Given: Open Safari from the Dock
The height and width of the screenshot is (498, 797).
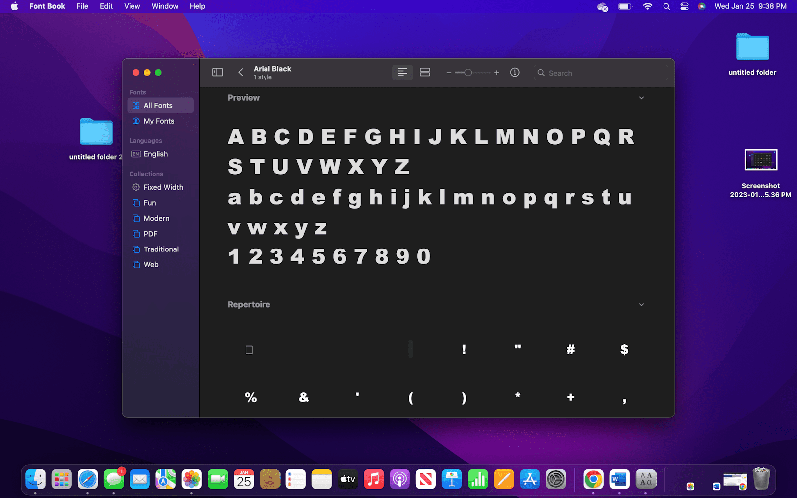Looking at the screenshot, I should tap(88, 479).
